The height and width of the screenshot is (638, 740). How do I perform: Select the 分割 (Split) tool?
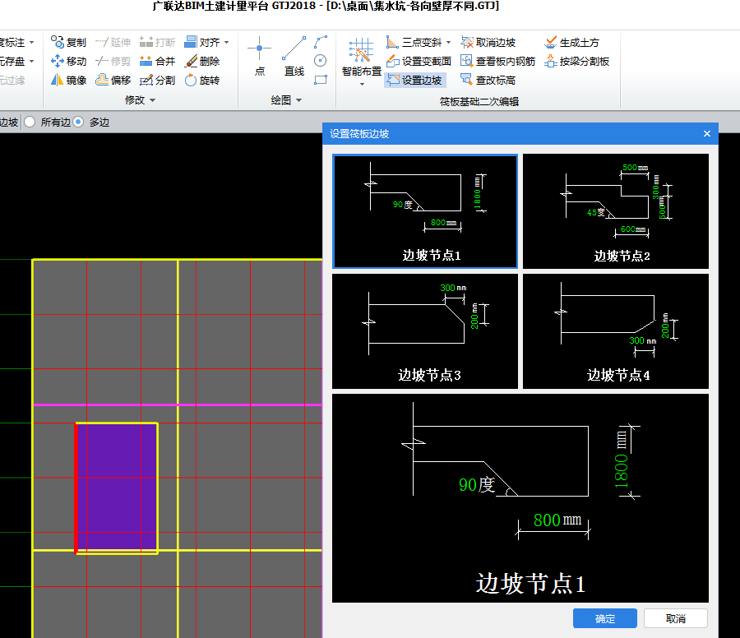157,81
